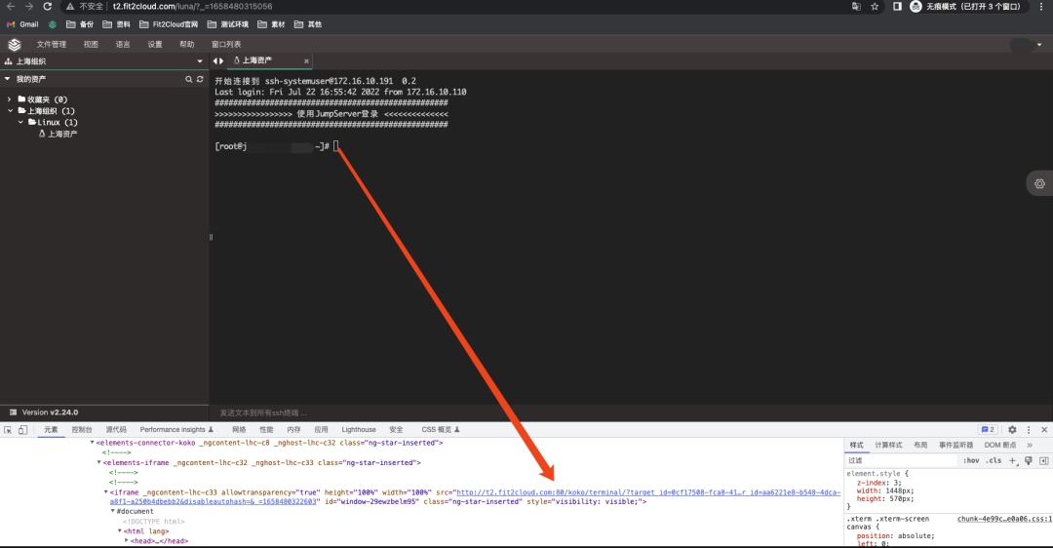Open DevTools settings gear
This screenshot has height=548, width=1053.
point(1012,430)
